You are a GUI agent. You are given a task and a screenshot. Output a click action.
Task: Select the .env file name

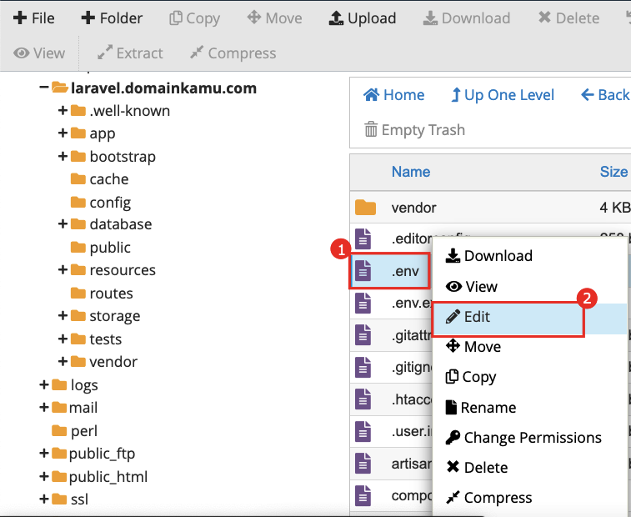pyautogui.click(x=405, y=271)
